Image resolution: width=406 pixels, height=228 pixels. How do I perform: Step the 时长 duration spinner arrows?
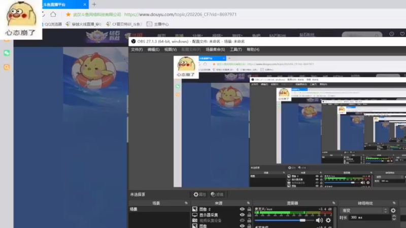tap(394, 217)
